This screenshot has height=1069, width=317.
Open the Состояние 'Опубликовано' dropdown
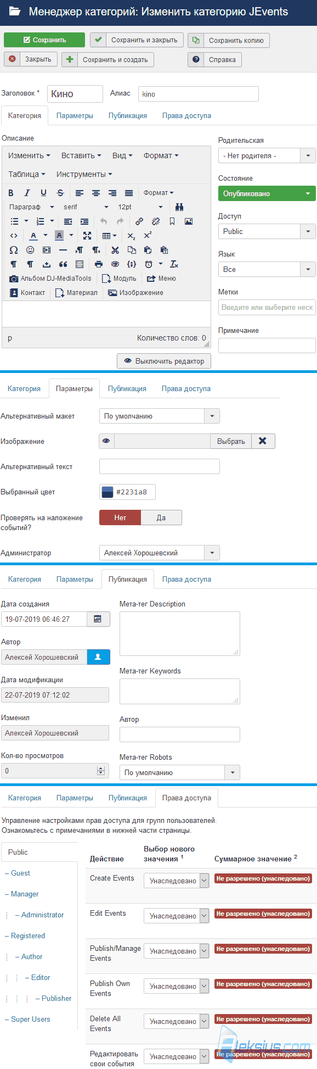click(x=267, y=193)
